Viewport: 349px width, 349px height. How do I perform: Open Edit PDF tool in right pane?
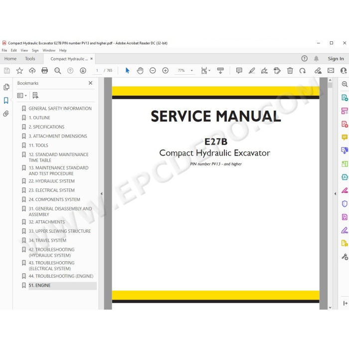tap(345, 111)
